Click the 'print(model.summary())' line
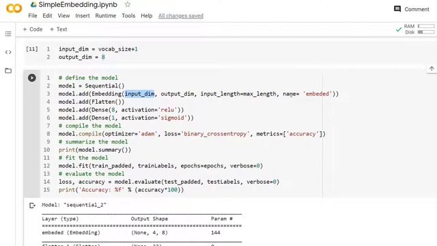The width and height of the screenshot is (437, 246). (95, 150)
